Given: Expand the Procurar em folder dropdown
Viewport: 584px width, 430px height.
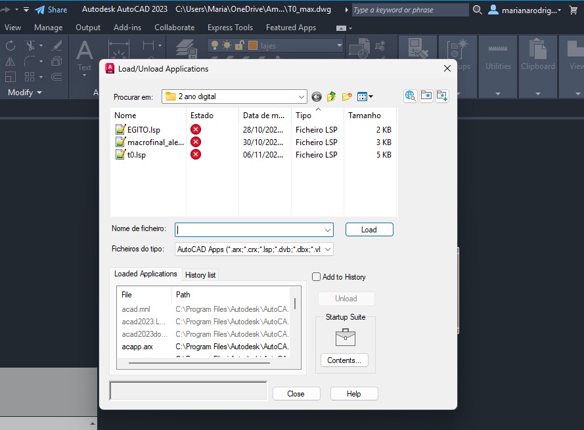Looking at the screenshot, I should tap(302, 97).
